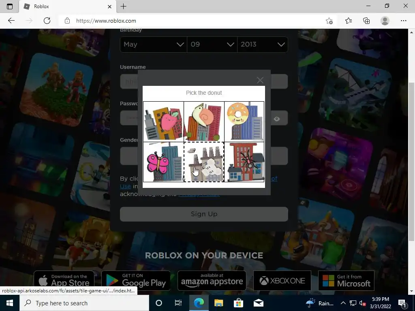Select the factory smoke cloud tile
The height and width of the screenshot is (311, 415).
(x=204, y=162)
